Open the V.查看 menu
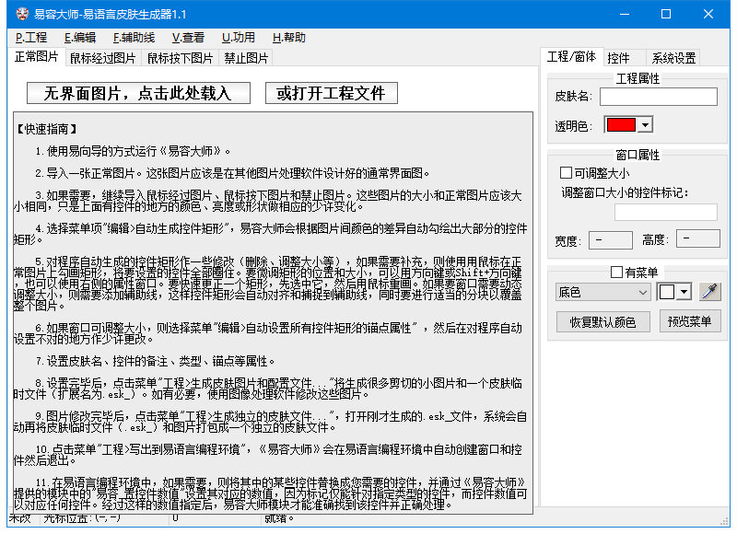 [x=188, y=38]
